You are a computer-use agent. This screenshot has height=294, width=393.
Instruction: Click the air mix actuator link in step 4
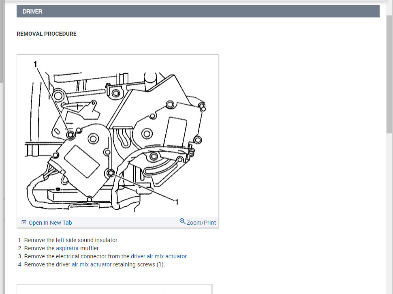tap(92, 264)
